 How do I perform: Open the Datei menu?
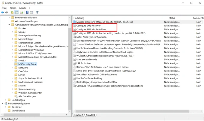[4, 8]
